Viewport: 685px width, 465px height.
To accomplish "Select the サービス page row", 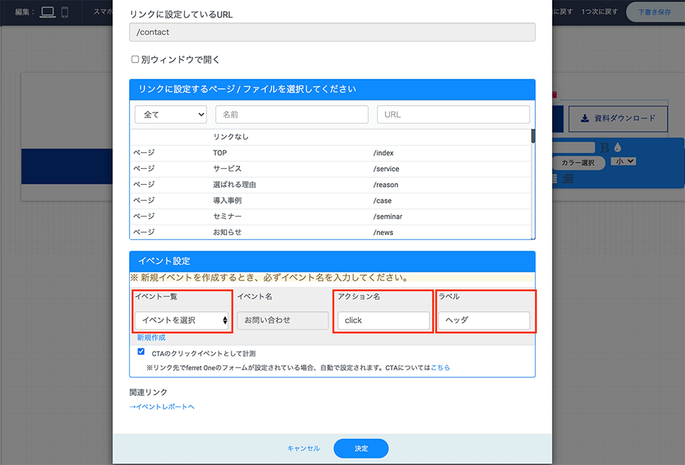I will [x=330, y=169].
